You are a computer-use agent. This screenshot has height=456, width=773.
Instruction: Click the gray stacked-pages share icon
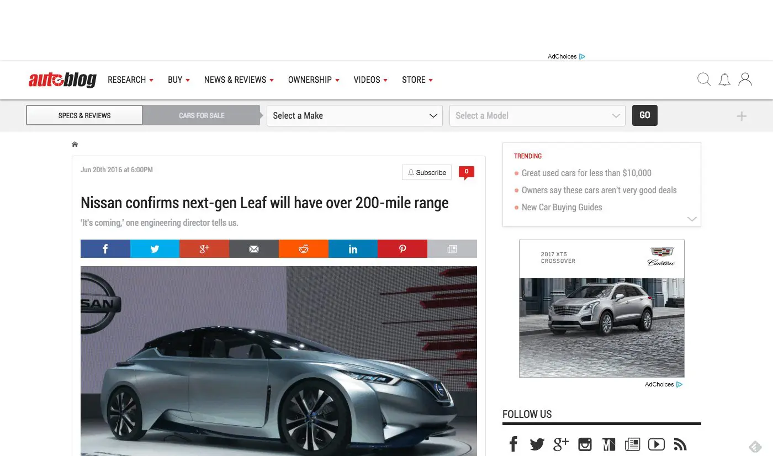pyautogui.click(x=452, y=248)
